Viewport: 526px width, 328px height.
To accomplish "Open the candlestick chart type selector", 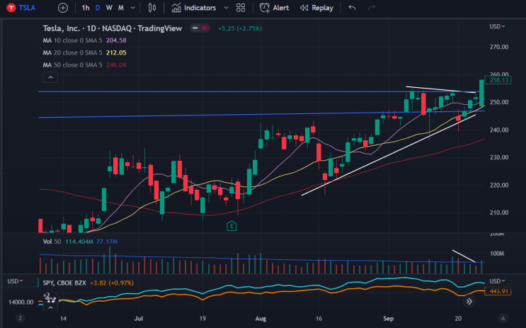I will 152,8.
